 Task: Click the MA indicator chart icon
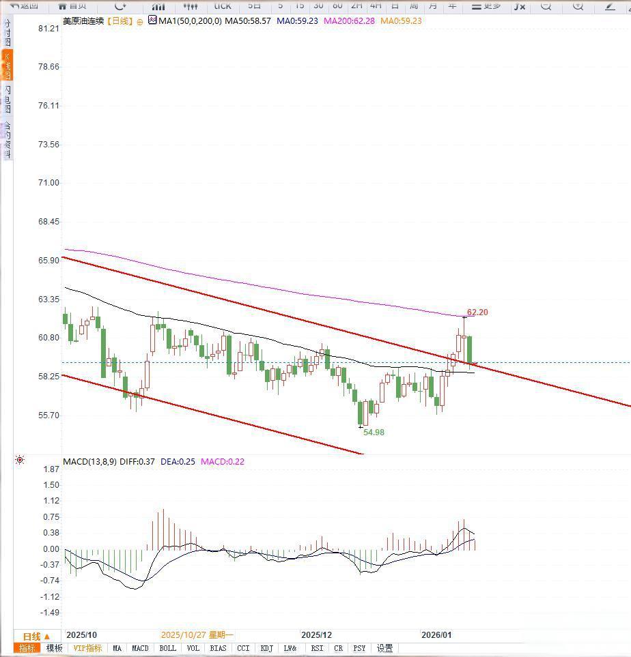tap(152, 21)
